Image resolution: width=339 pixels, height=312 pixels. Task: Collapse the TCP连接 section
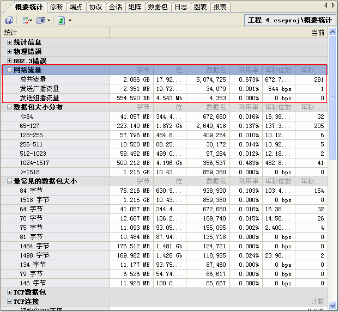[9, 302]
